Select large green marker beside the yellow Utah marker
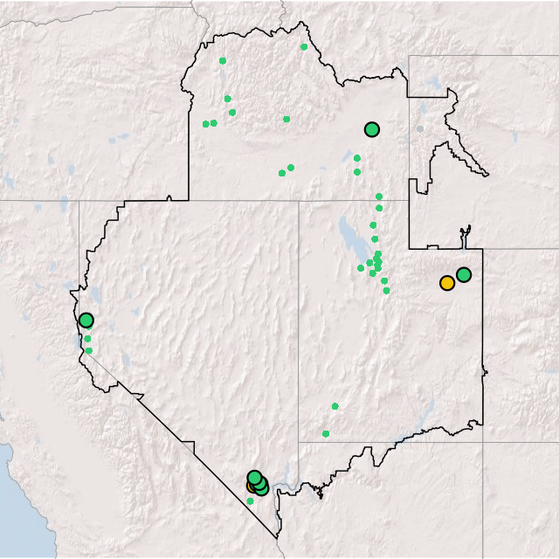The width and height of the screenshot is (559, 559). pos(464,274)
